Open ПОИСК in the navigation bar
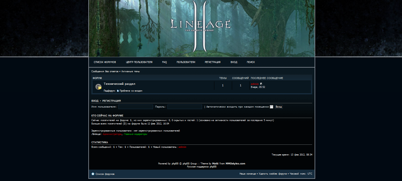The width and height of the screenshot is (402, 181). coord(251,62)
